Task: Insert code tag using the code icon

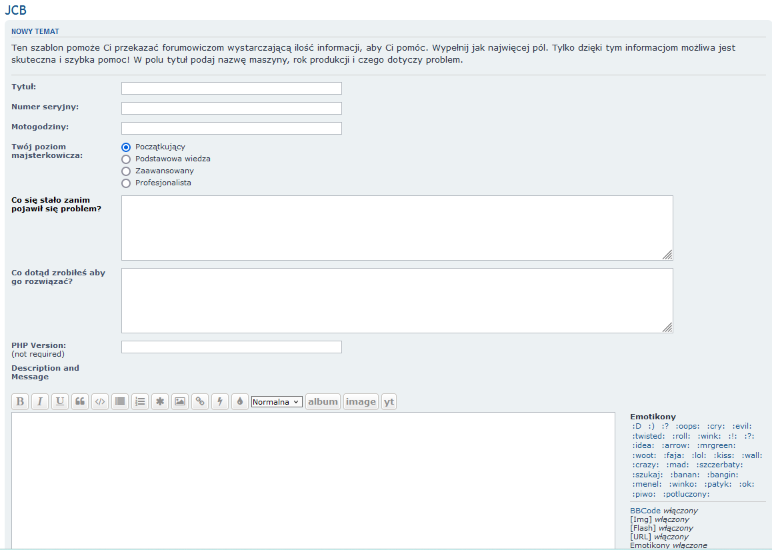Action: (x=100, y=402)
